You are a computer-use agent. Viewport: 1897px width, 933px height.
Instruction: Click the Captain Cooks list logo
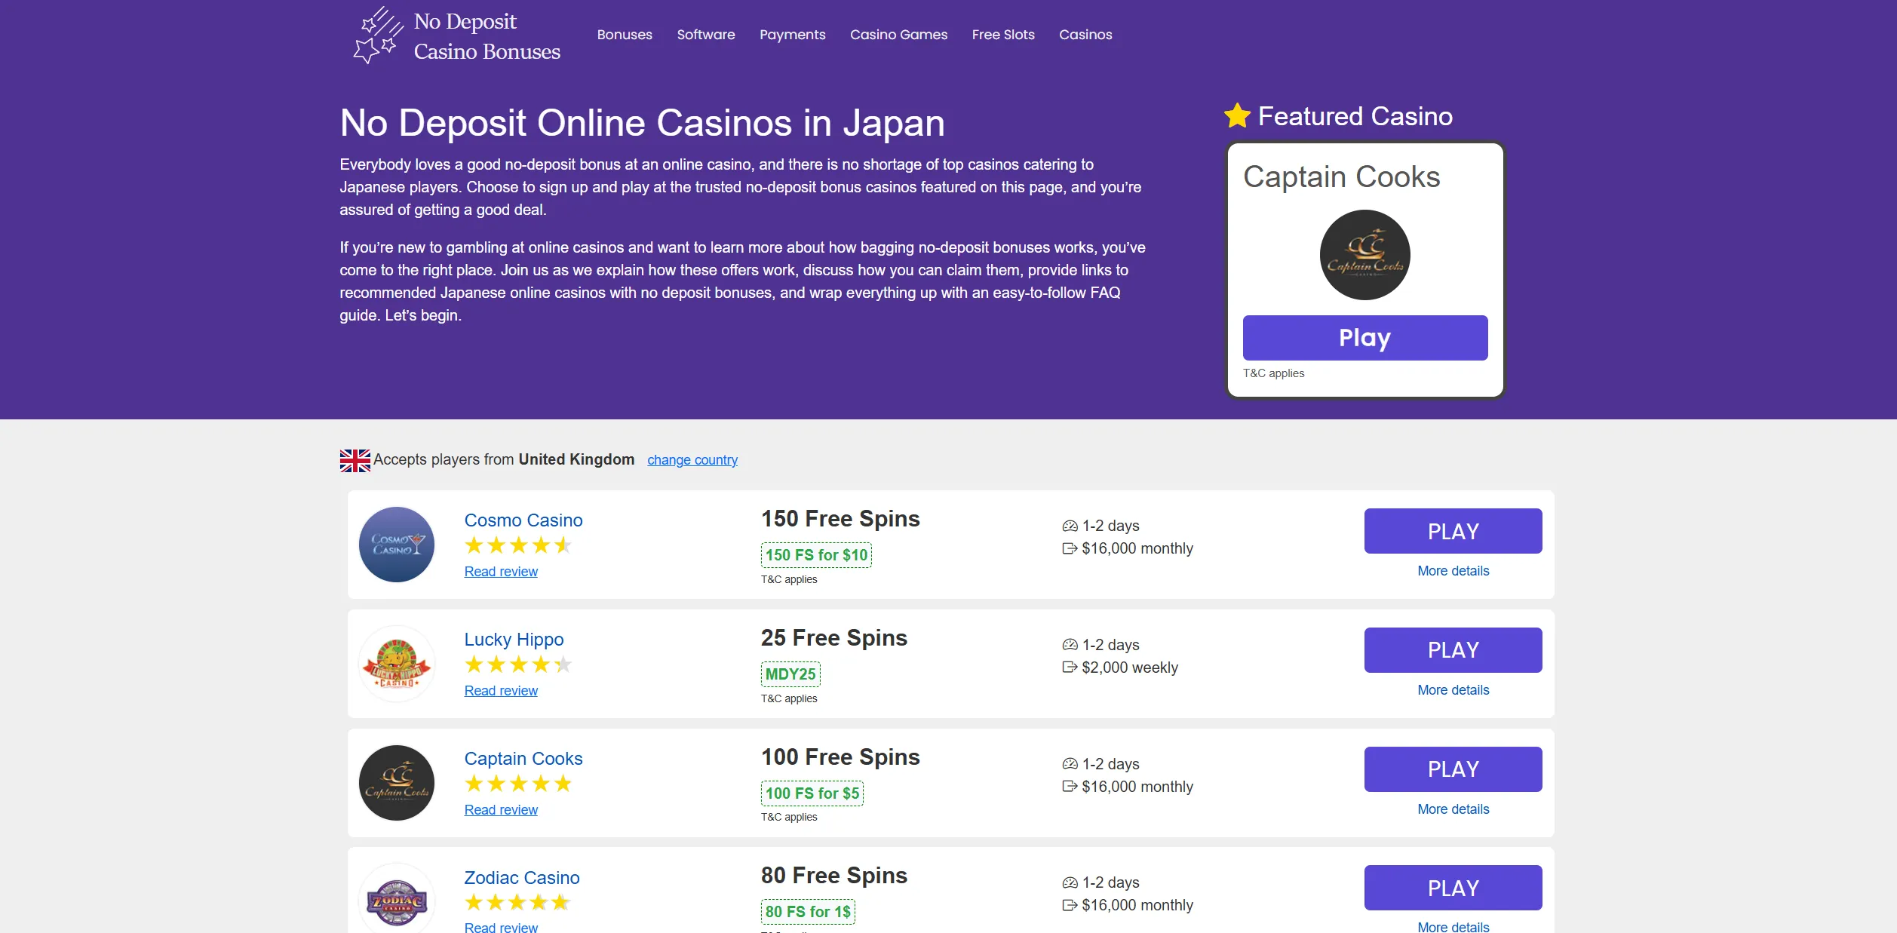pyautogui.click(x=397, y=783)
